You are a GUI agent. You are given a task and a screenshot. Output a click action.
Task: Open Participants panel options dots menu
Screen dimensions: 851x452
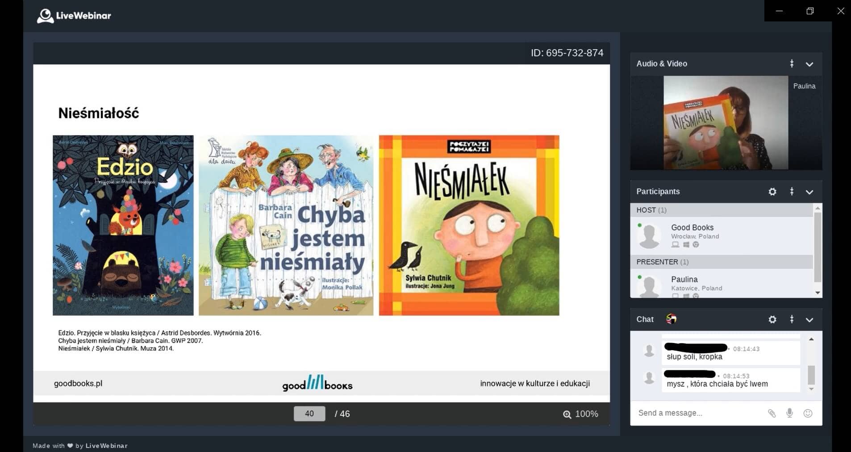(x=792, y=192)
